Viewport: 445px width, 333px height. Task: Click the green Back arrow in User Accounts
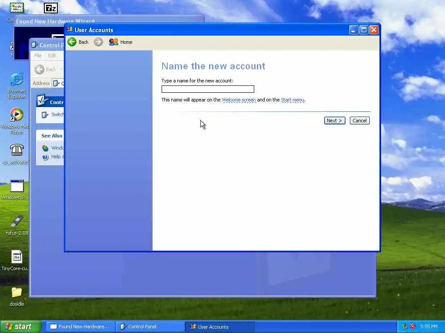coord(72,42)
